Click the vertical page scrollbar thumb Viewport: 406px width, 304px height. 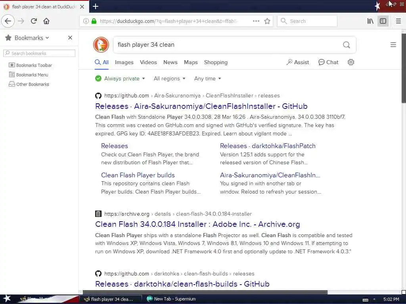404,68
